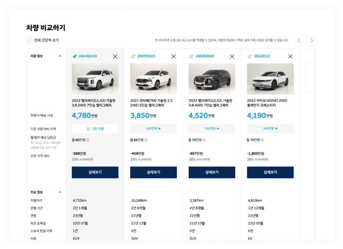Open 상세보기 for the 3,850만원 Santa Fe
The width and height of the screenshot is (343, 249).
point(153,172)
